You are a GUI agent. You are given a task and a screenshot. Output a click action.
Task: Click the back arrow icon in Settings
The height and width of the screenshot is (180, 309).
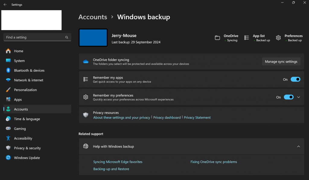point(5,5)
